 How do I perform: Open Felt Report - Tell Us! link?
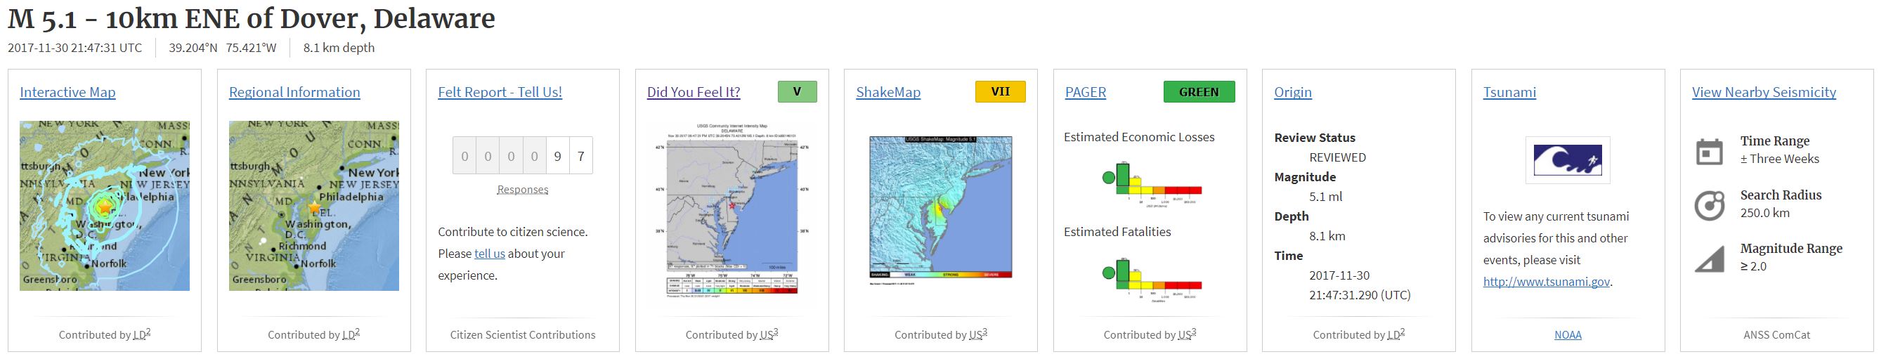click(500, 92)
